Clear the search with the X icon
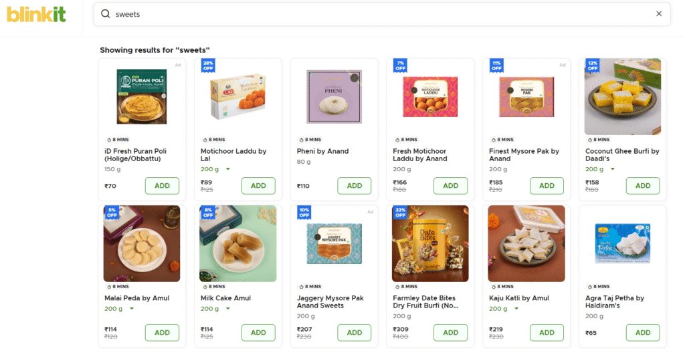This screenshot has height=349, width=685. pos(659,14)
